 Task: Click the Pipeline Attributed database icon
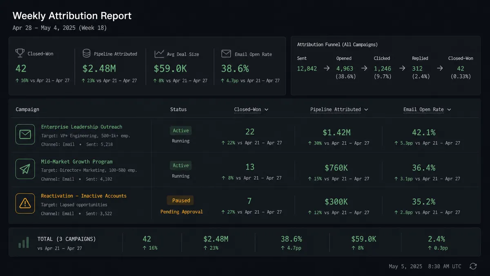(x=87, y=54)
